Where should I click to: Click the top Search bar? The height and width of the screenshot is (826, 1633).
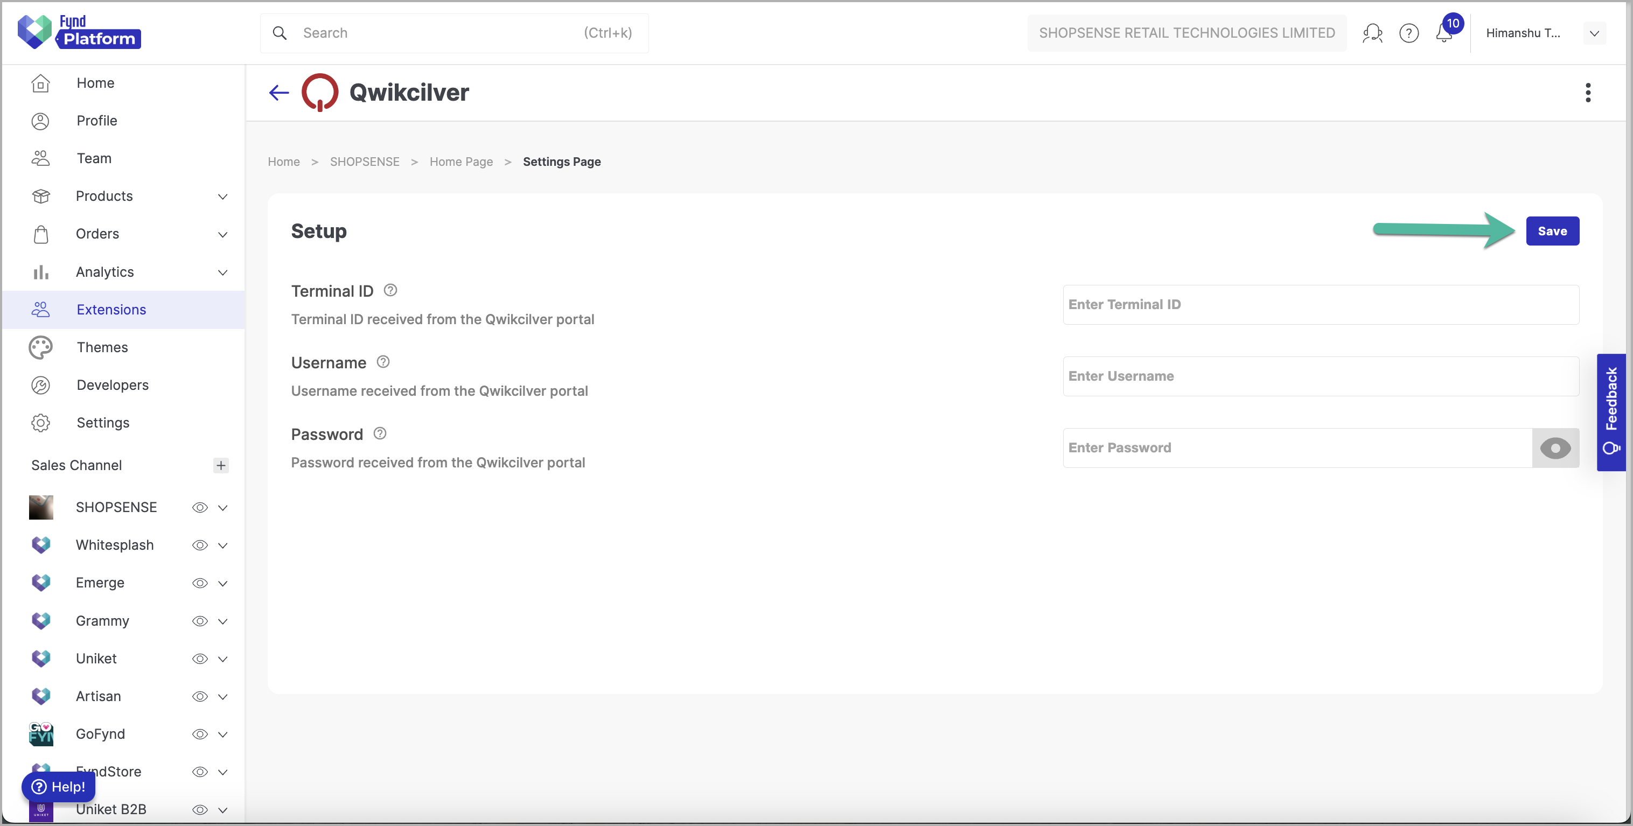tap(454, 33)
